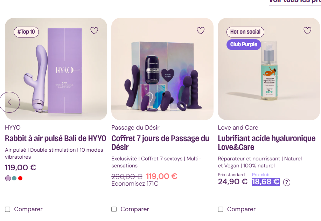The height and width of the screenshot is (221, 321).
Task: Open the Prix club help question mark
Action: [x=287, y=182]
